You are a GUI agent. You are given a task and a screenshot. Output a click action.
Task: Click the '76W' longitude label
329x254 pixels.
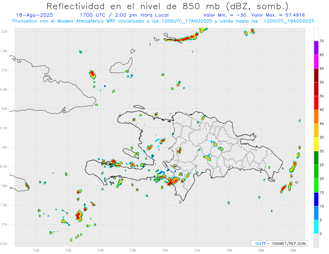[36, 250]
